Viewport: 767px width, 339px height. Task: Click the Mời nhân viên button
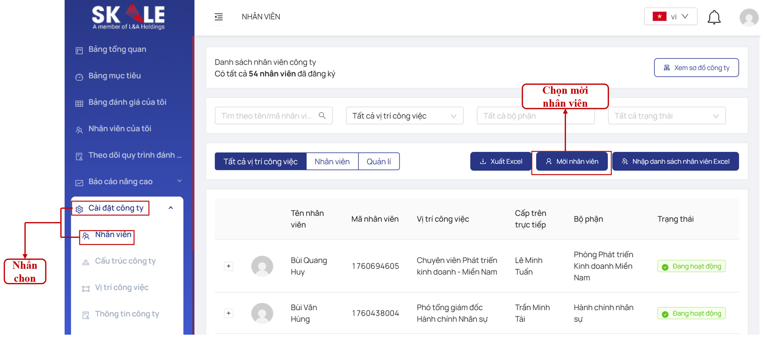click(571, 161)
